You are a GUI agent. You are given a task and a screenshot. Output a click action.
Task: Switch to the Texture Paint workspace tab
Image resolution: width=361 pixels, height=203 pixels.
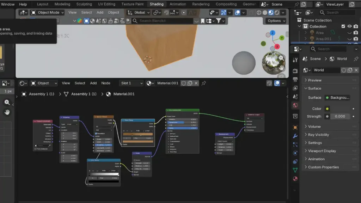pyautogui.click(x=133, y=4)
